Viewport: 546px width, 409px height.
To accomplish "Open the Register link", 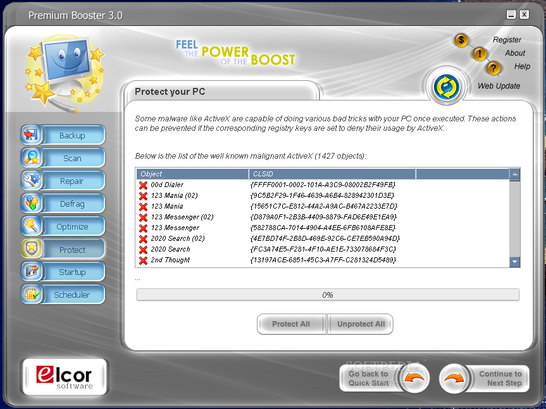I will [x=507, y=40].
